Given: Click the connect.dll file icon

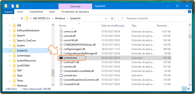Looking at the screenshot, I should click(x=61, y=66).
